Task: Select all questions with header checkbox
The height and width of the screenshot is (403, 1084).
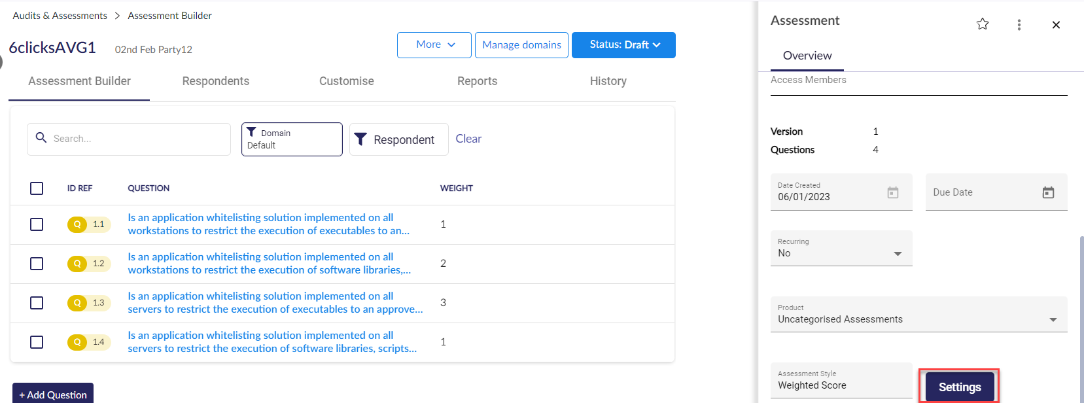Action: point(37,188)
